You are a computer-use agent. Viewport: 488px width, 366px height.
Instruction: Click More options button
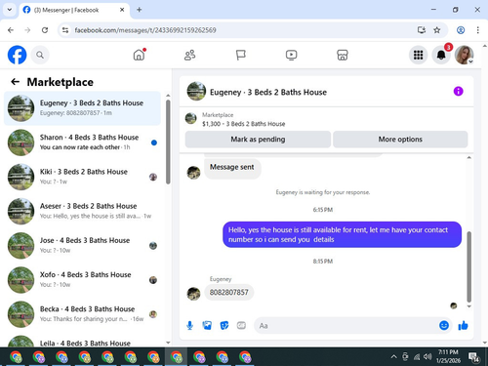(400, 140)
